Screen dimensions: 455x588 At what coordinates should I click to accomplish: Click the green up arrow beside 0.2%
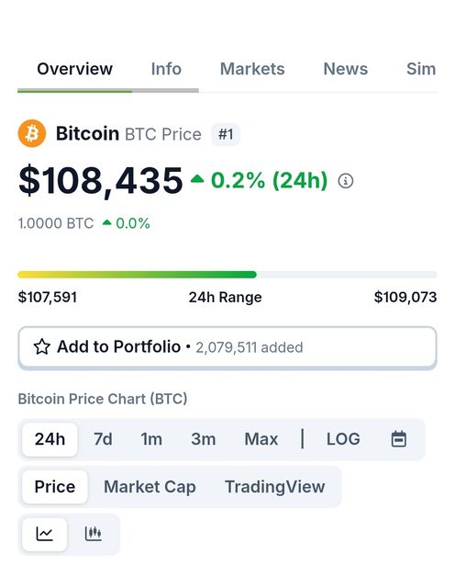[x=197, y=179]
